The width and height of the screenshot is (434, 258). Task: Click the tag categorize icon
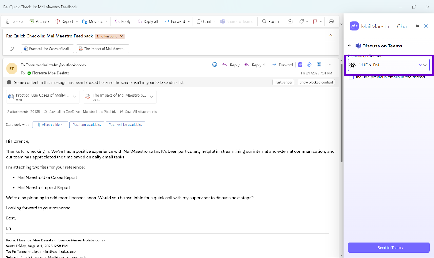coord(301,21)
